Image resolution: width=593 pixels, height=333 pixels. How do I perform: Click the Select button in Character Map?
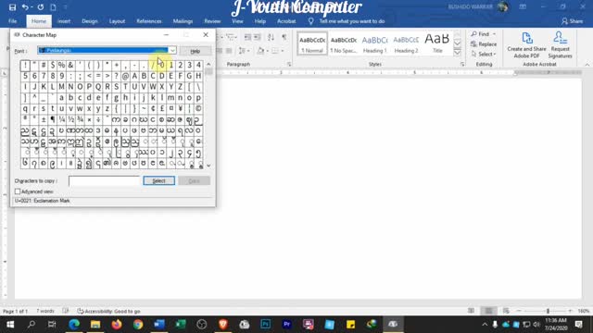pyautogui.click(x=158, y=181)
